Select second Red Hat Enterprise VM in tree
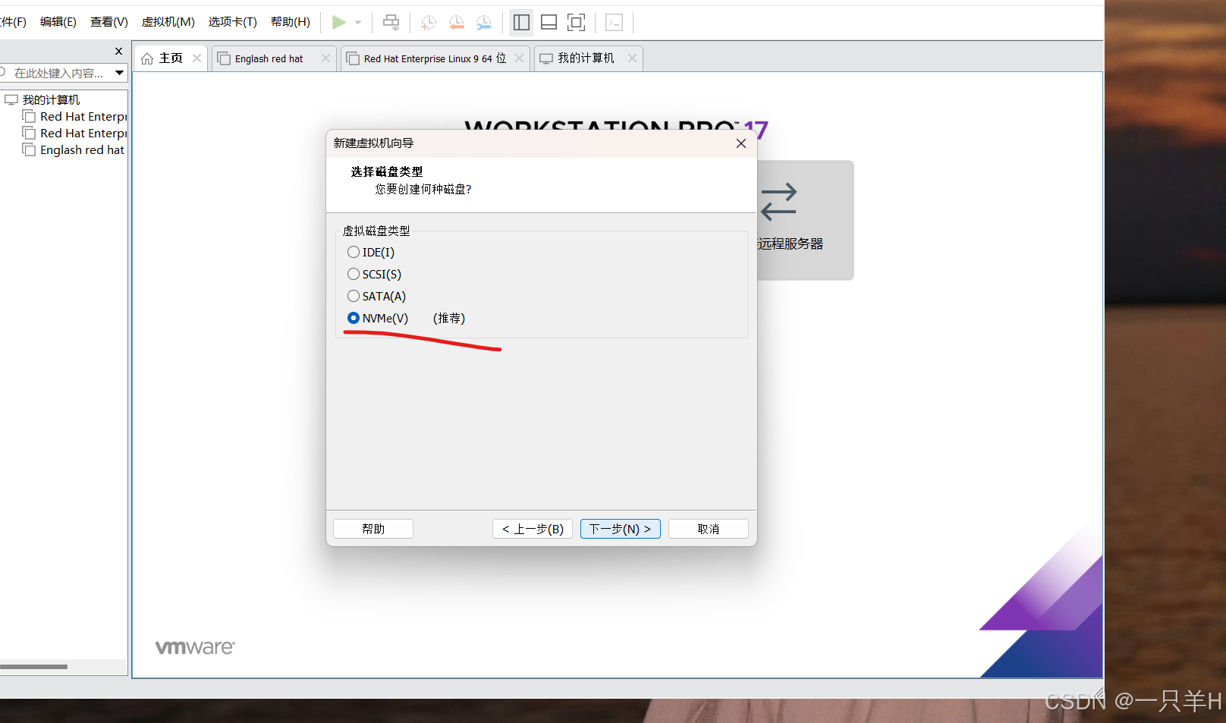This screenshot has height=723, width=1226. coord(83,134)
